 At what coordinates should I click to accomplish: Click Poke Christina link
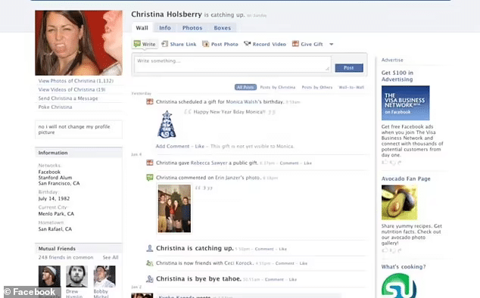55,107
